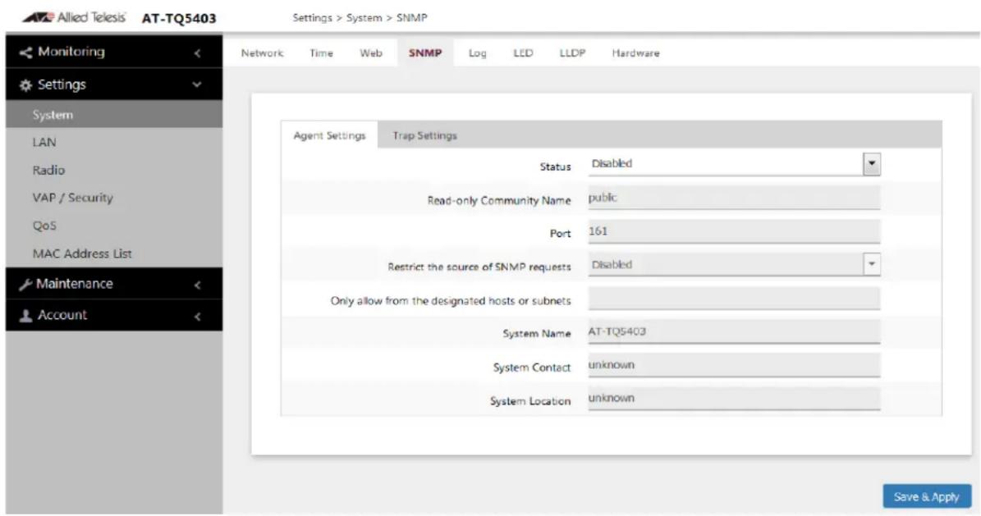Switch to the Network tab

click(262, 53)
